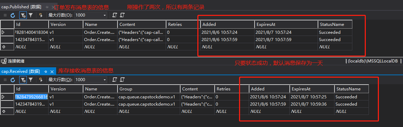The width and height of the screenshot is (403, 127).
Task: Select Added cell 2021/8/6 10:57:24 in cap.Published
Action: click(x=227, y=32)
